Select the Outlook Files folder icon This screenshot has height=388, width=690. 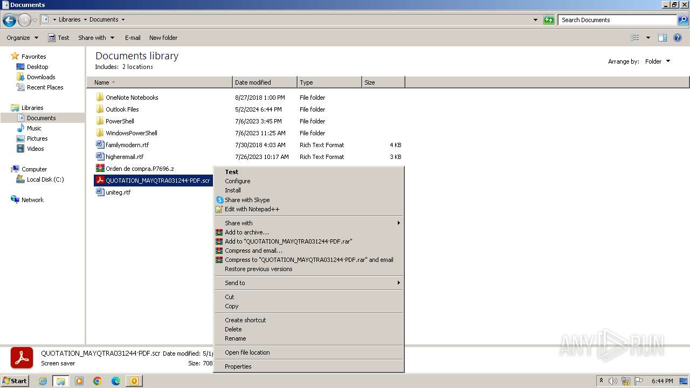(x=100, y=109)
